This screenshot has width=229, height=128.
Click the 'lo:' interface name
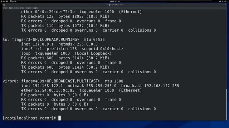[x=6, y=39]
